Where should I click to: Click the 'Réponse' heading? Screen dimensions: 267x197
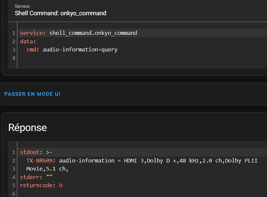click(x=28, y=128)
